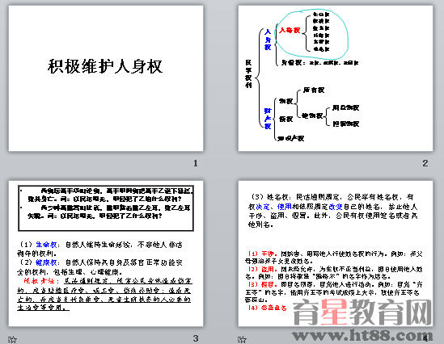The image size is (444, 344).
Task: Click the animation star icon under slide 4
Action: [242, 339]
